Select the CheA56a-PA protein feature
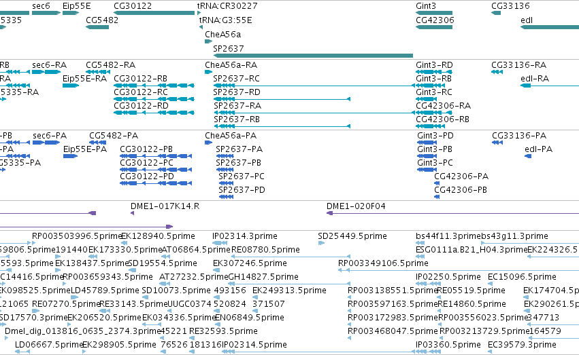 [208, 143]
